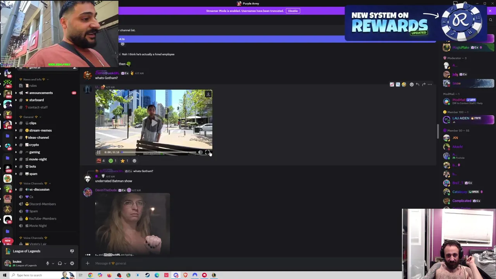Expand the movie-night channel arrow
The height and width of the screenshot is (279, 496).
(x=16, y=159)
